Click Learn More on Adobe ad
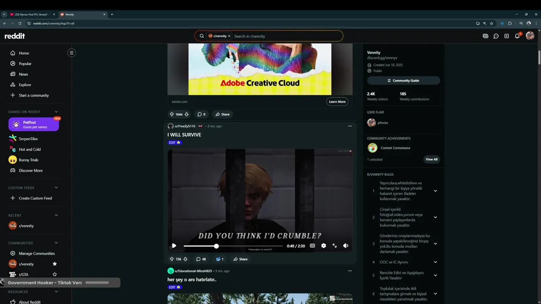The width and height of the screenshot is (541, 304). [x=337, y=101]
